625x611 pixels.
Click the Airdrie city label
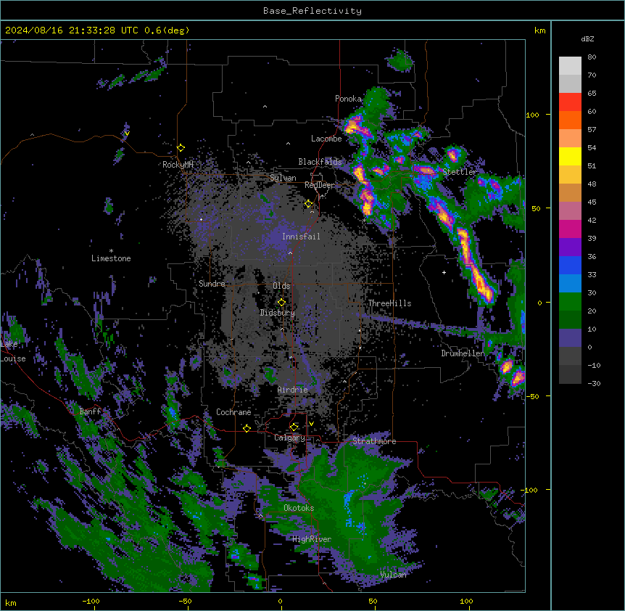tap(293, 390)
